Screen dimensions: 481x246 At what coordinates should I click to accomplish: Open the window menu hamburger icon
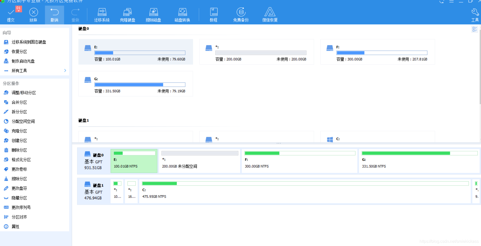click(451, 2)
